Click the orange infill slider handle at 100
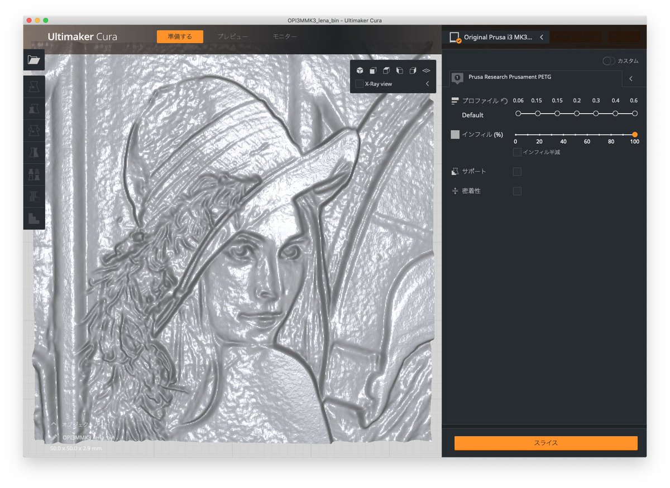Viewport: 670px width, 488px height. [635, 134]
